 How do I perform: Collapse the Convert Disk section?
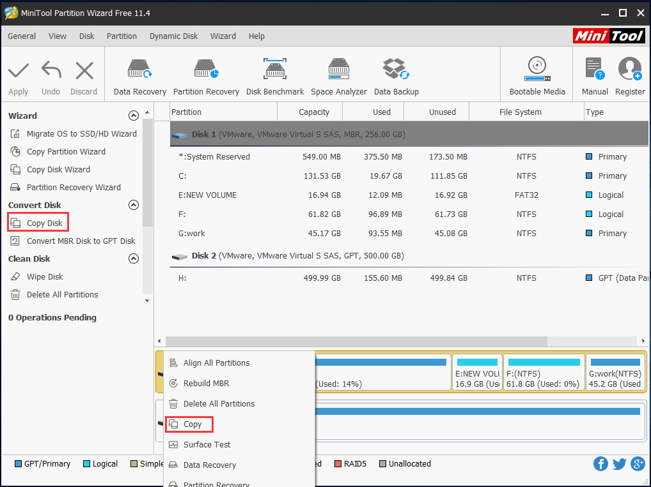pos(134,205)
